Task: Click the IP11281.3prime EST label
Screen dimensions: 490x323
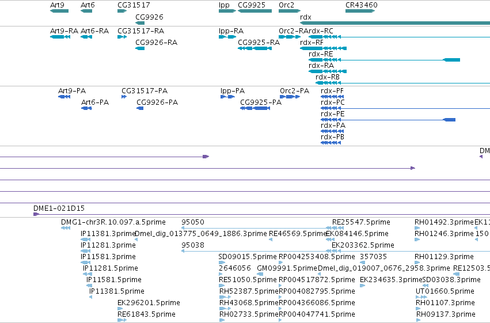Action: coord(108,245)
